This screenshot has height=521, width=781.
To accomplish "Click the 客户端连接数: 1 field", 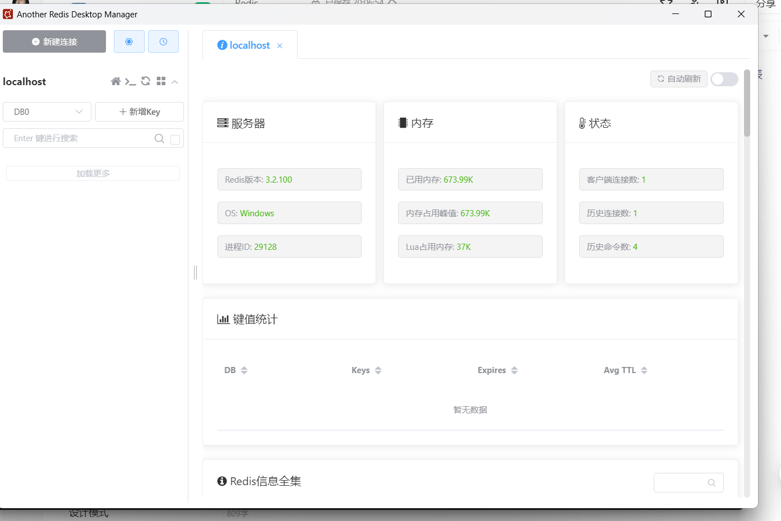I will click(x=651, y=179).
